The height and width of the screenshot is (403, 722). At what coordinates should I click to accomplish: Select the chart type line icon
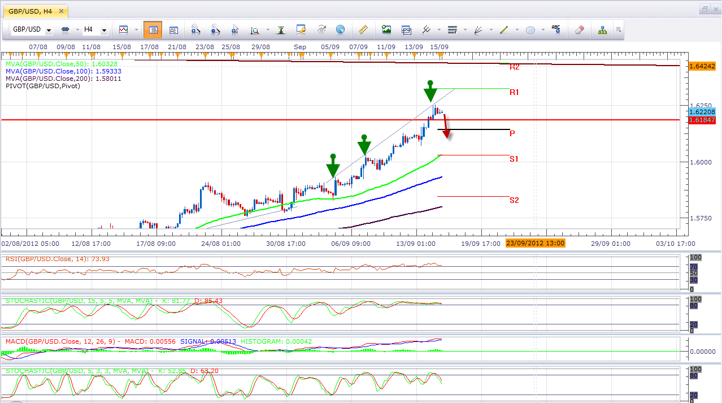(123, 29)
